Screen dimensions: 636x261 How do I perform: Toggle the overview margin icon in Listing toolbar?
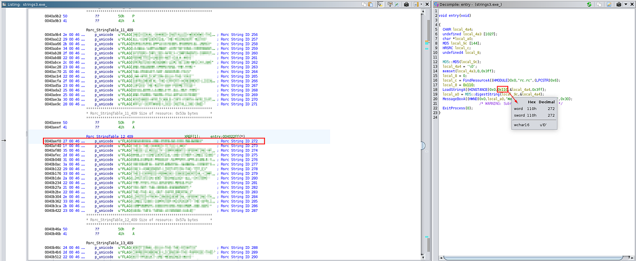click(x=416, y=4)
